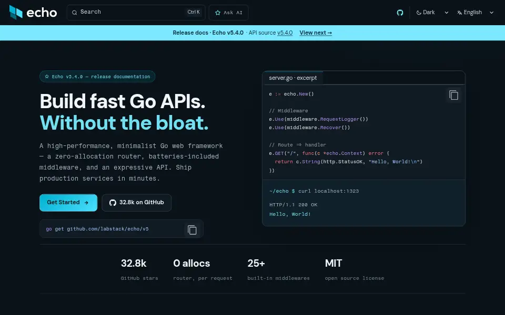Click the curl localhost:1323 command line
Image resolution: width=505 pixels, height=315 pixels.
point(314,191)
